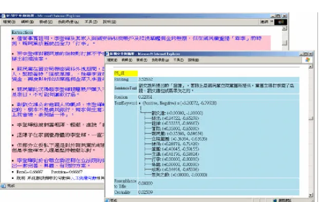Open 工具 menu in the front detail window
319x202 pixels.
[x=178, y=60]
